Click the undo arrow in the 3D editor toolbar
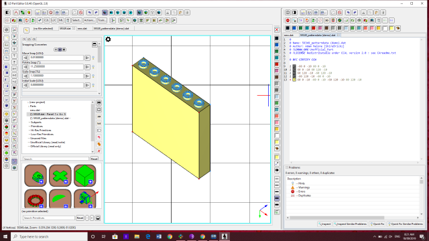The width and height of the screenshot is (429, 241). 89,13
